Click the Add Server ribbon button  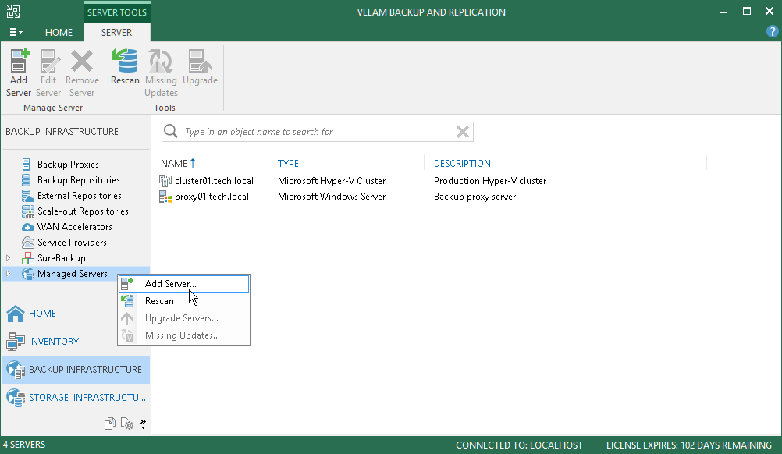click(x=19, y=73)
